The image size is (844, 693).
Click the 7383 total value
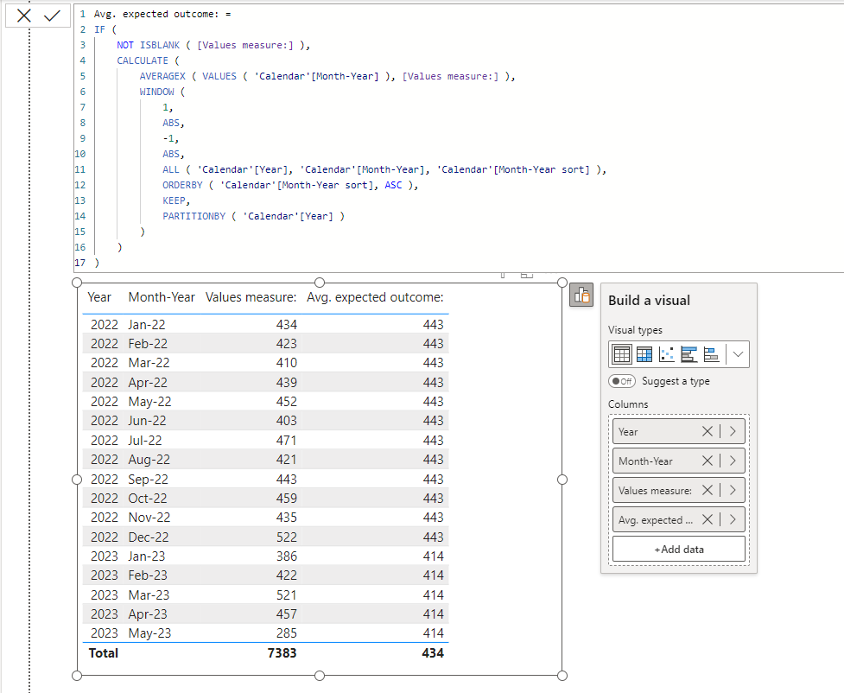tap(282, 653)
